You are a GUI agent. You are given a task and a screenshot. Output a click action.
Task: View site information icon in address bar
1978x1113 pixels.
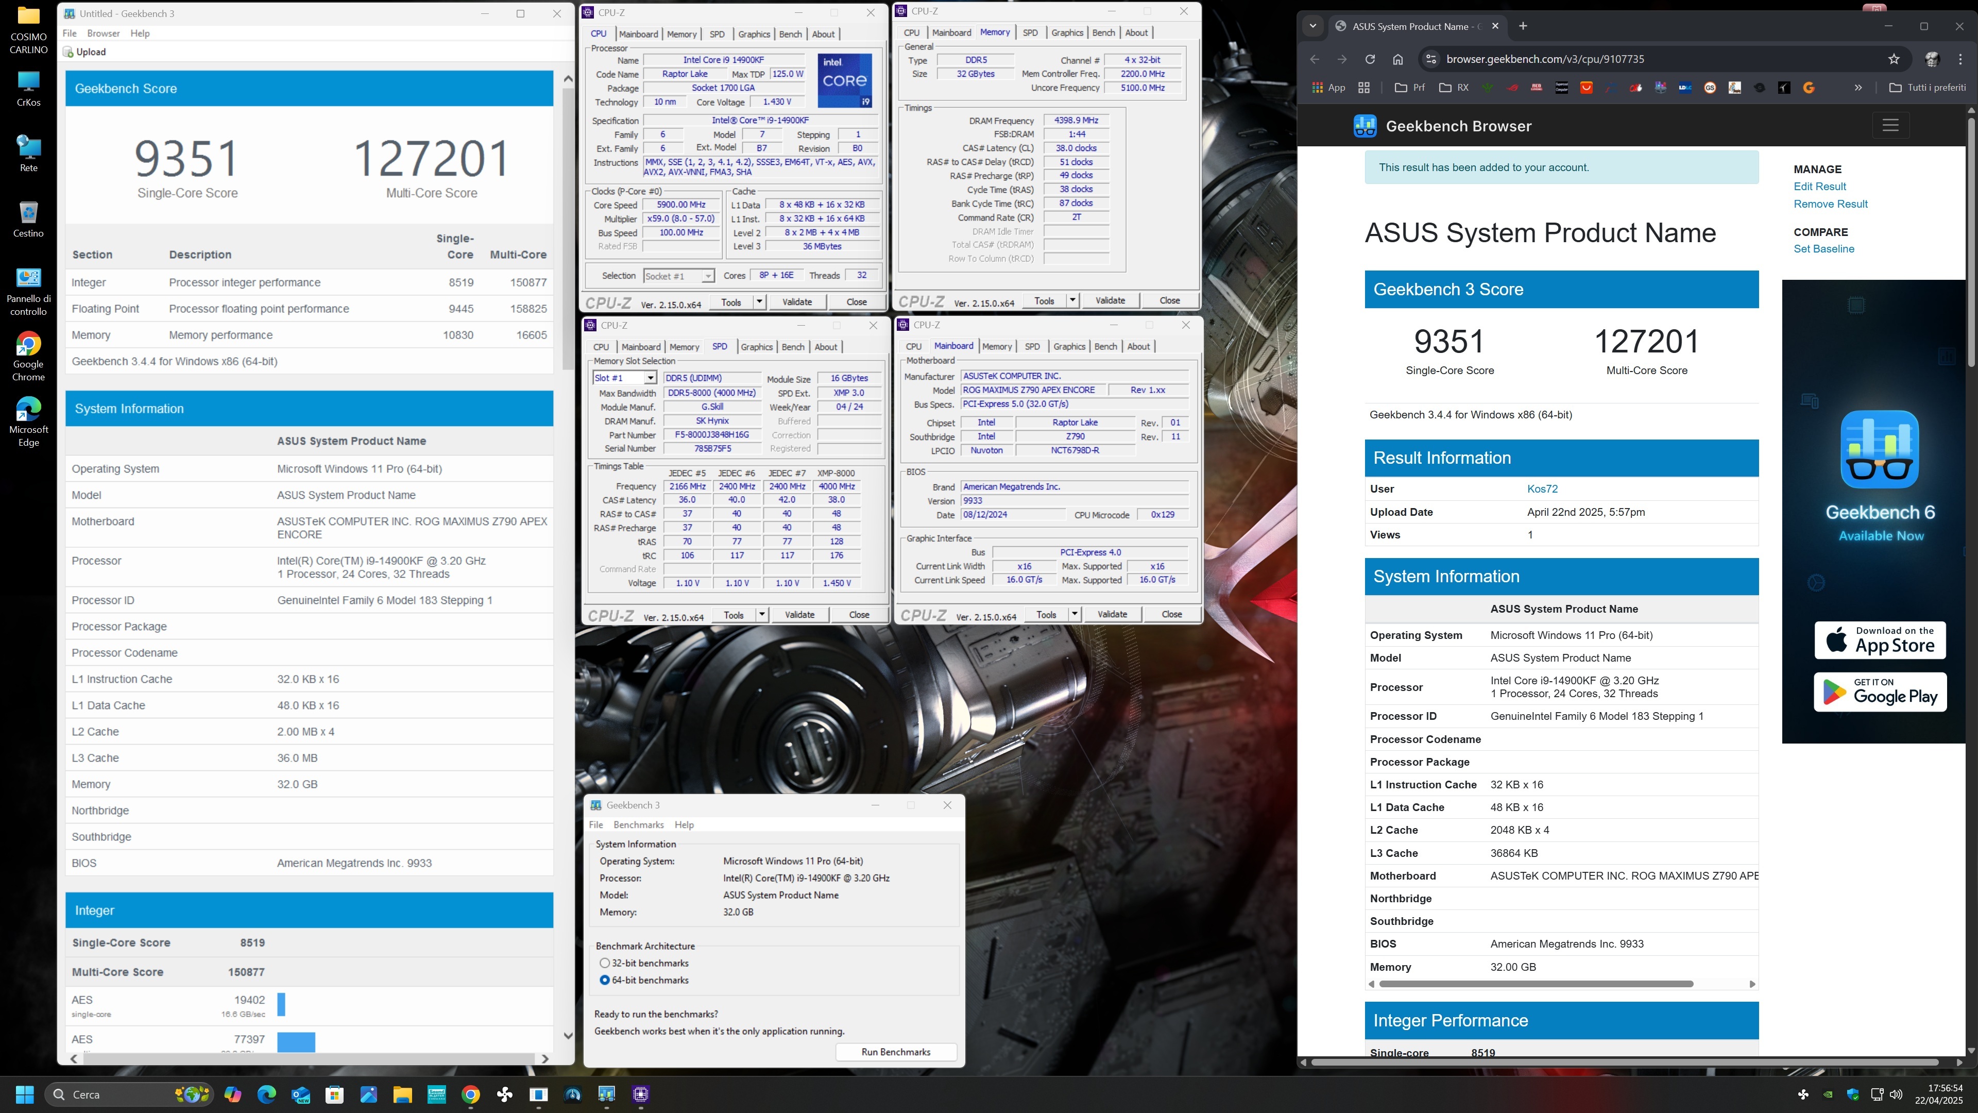1430,59
